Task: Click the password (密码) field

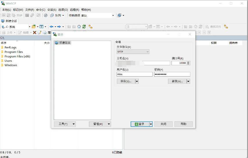Action: [172, 74]
